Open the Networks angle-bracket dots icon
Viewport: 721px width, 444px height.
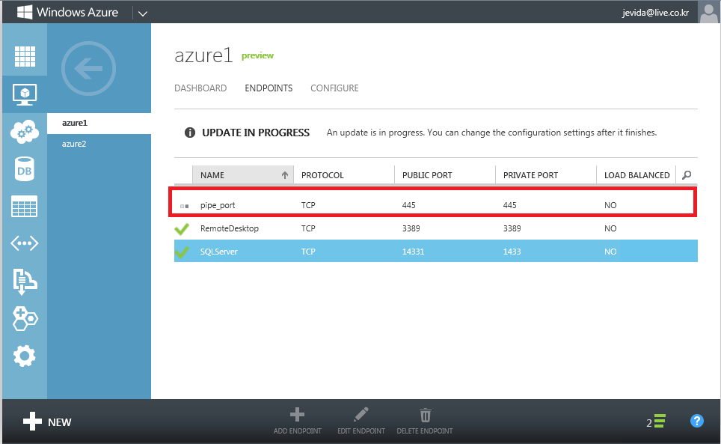tap(25, 243)
